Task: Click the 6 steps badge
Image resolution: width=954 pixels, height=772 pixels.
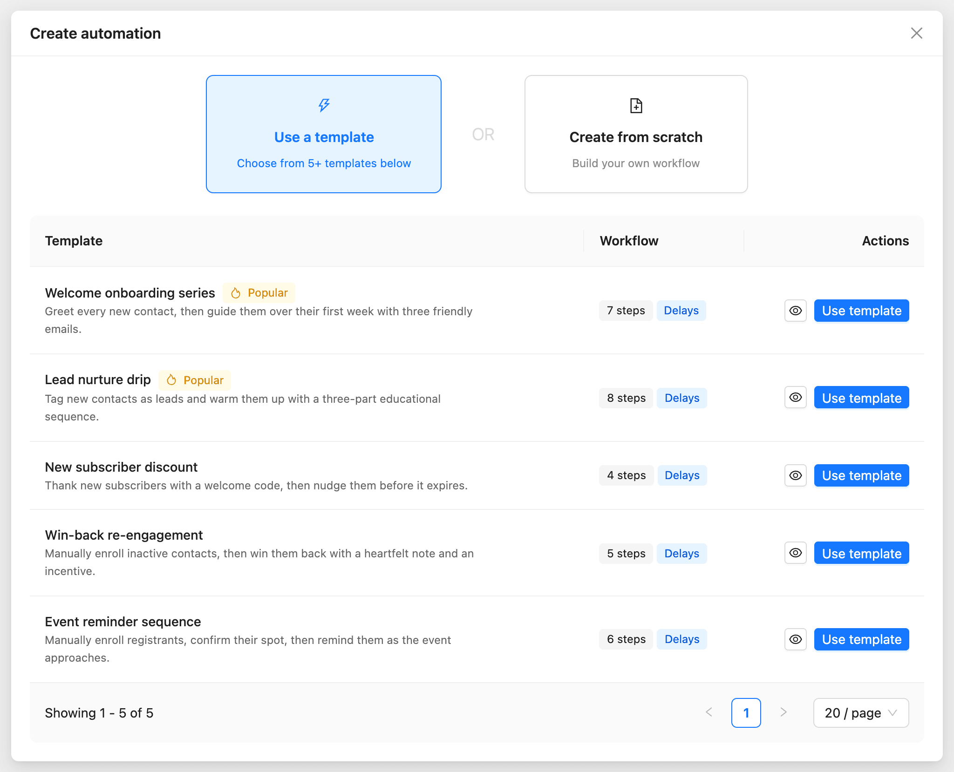Action: pyautogui.click(x=626, y=639)
